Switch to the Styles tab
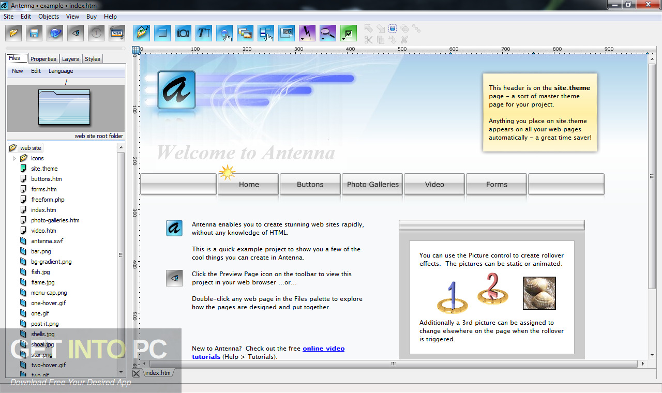 click(93, 59)
